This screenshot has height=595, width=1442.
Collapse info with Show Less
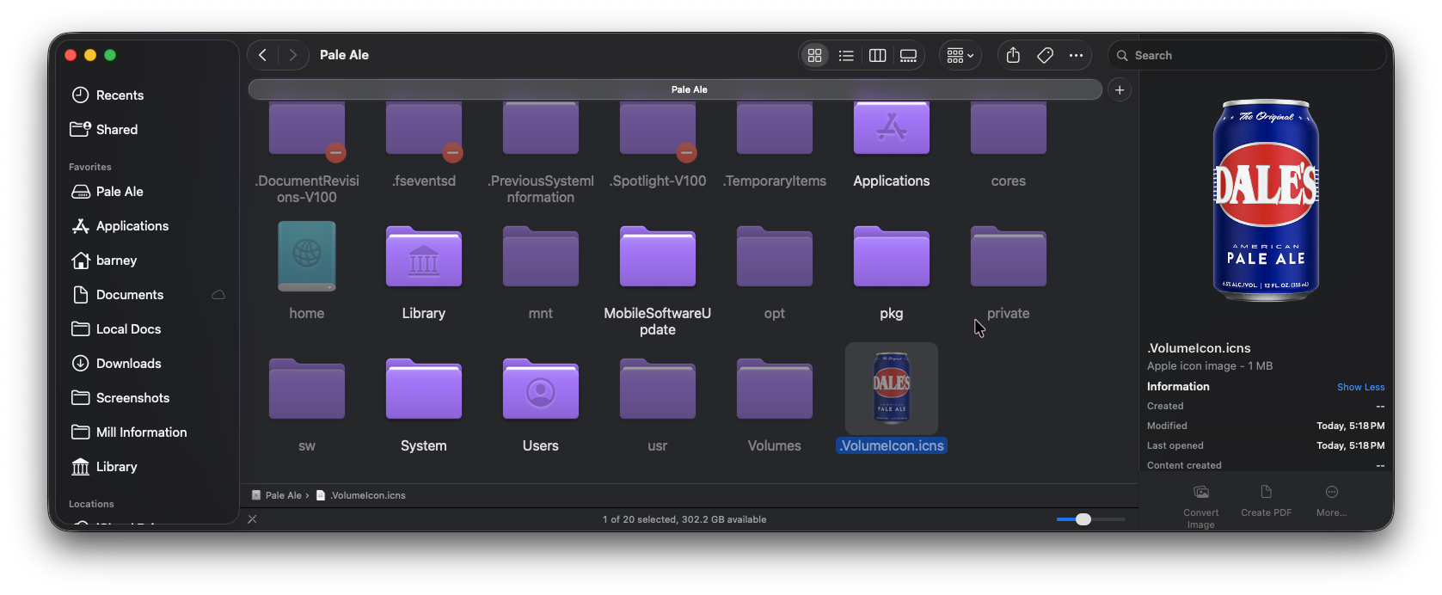[x=1360, y=387]
